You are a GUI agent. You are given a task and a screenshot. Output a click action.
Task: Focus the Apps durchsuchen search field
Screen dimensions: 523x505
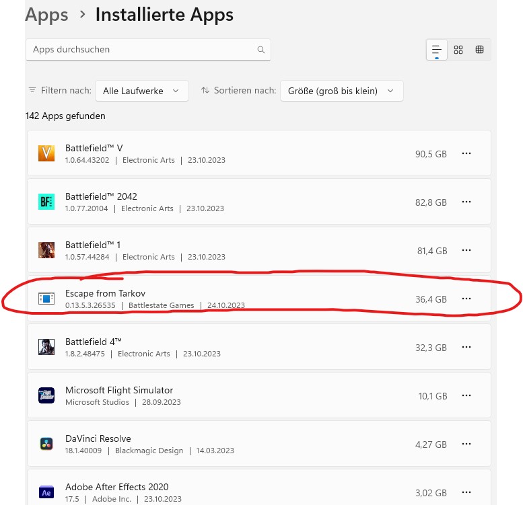coord(148,50)
